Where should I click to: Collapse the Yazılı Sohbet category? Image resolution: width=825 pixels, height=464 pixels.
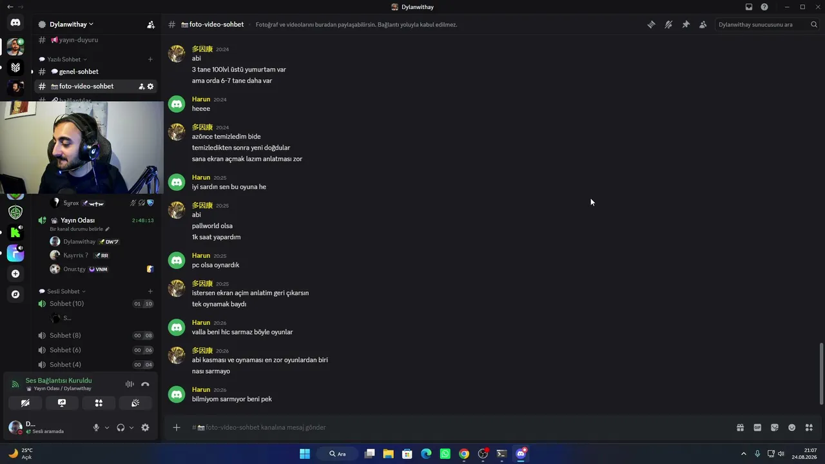(63, 59)
